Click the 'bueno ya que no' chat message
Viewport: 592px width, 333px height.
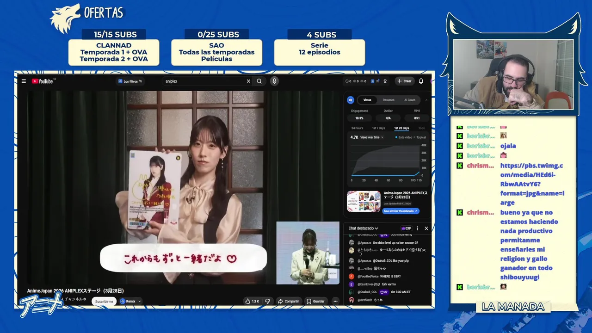tap(529, 245)
